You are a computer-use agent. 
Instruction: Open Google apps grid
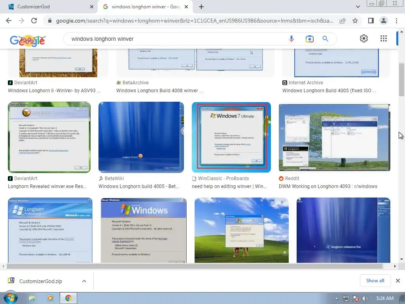384,38
